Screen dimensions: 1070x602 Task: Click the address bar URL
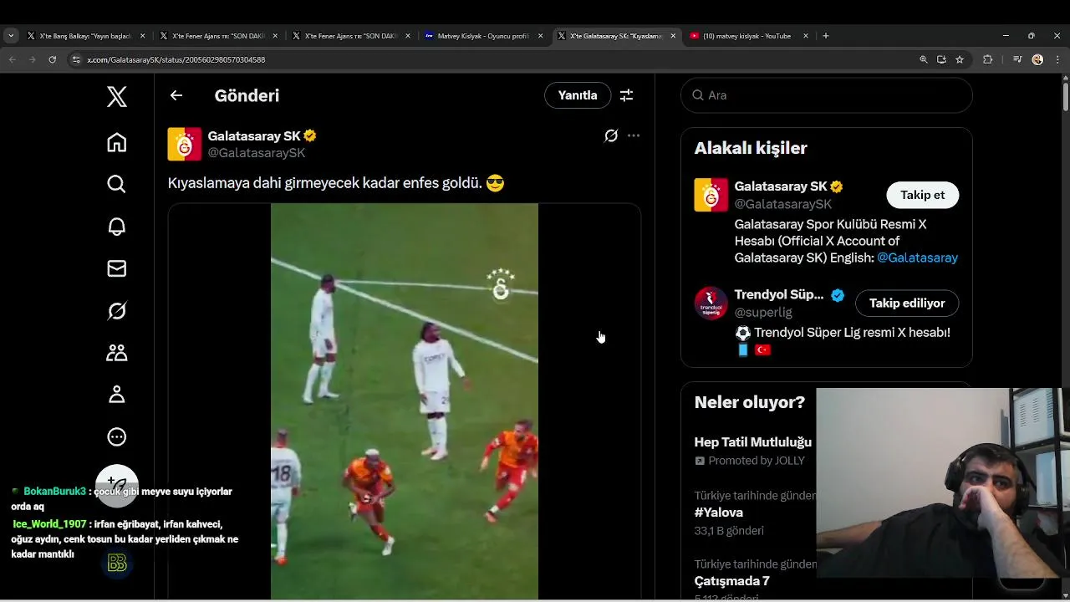tap(176, 60)
